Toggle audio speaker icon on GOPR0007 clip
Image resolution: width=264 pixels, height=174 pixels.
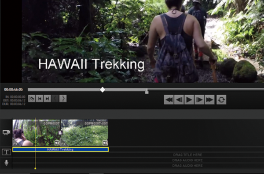[x=57, y=143]
